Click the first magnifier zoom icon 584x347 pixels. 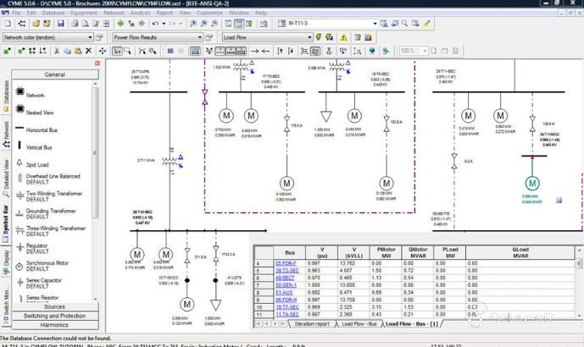193,24
